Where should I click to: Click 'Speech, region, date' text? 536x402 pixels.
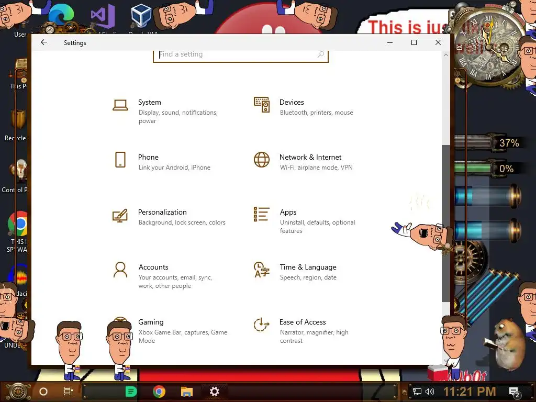click(308, 277)
